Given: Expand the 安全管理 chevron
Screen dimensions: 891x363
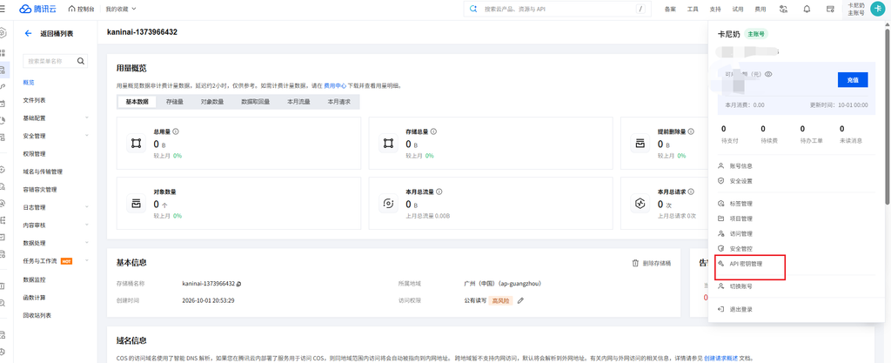Looking at the screenshot, I should tap(87, 136).
